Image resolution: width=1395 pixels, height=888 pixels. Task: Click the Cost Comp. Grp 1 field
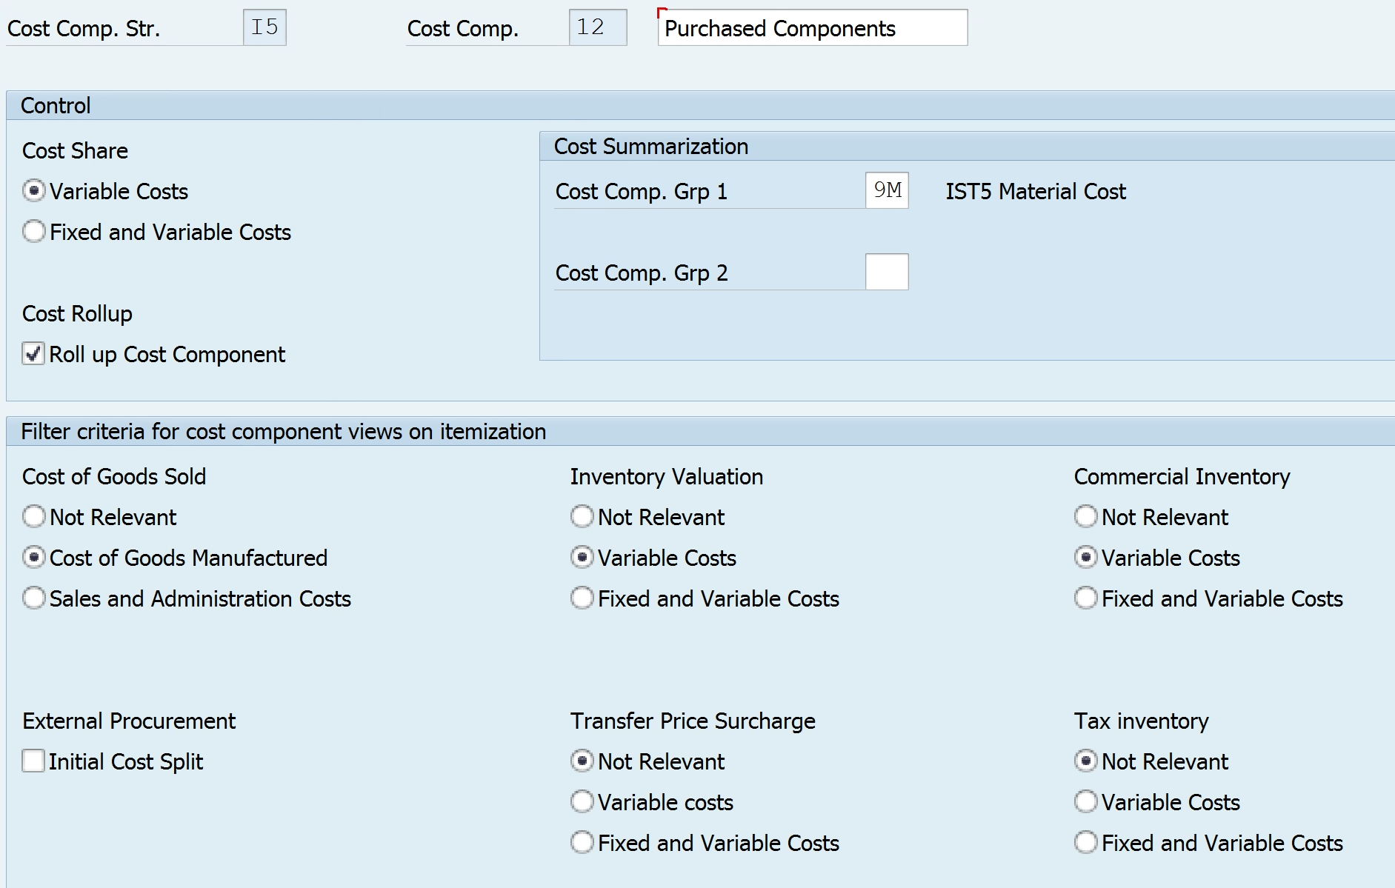coord(887,191)
